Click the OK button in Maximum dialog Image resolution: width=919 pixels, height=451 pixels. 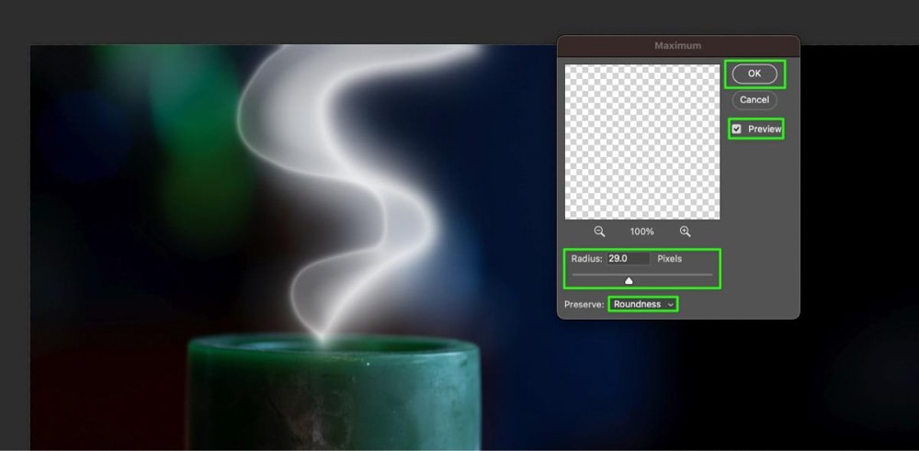(754, 73)
